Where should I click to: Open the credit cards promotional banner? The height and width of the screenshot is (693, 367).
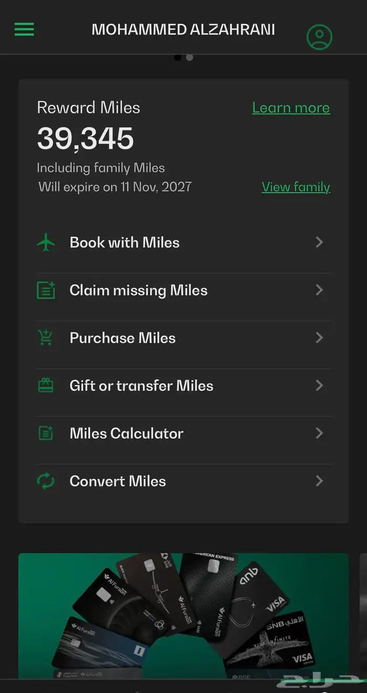[x=183, y=616]
